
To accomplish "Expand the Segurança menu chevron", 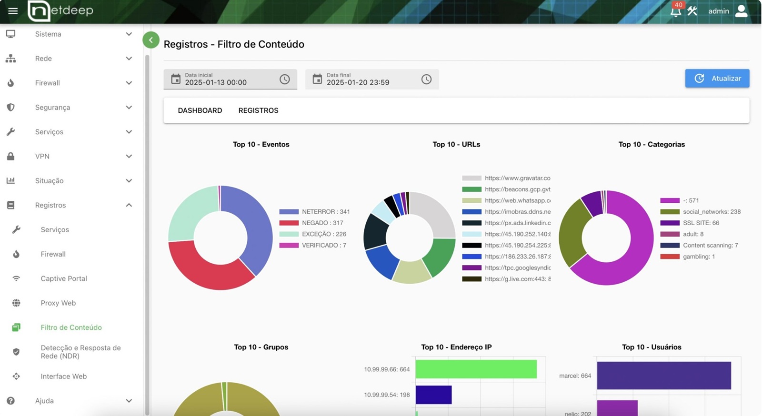I will click(x=129, y=107).
